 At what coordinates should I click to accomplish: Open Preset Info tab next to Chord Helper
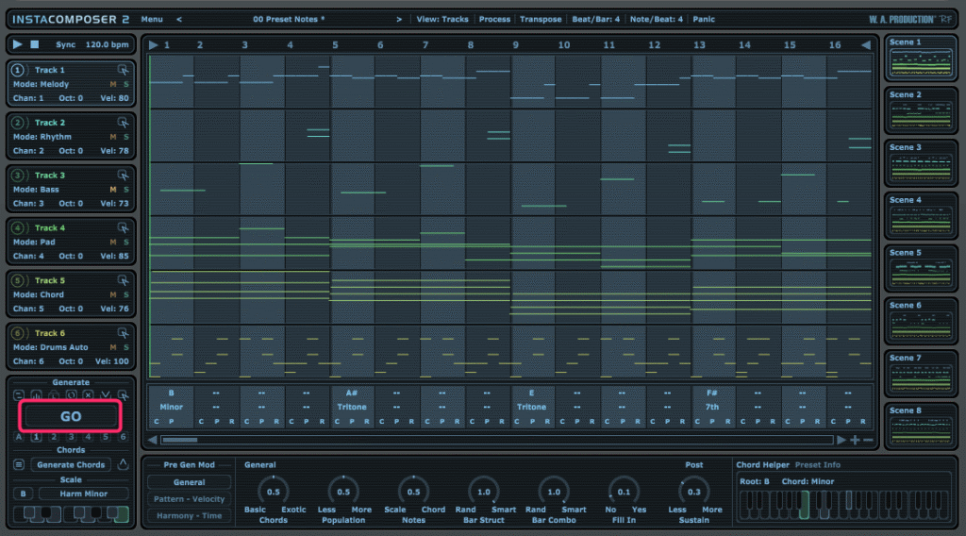point(818,464)
